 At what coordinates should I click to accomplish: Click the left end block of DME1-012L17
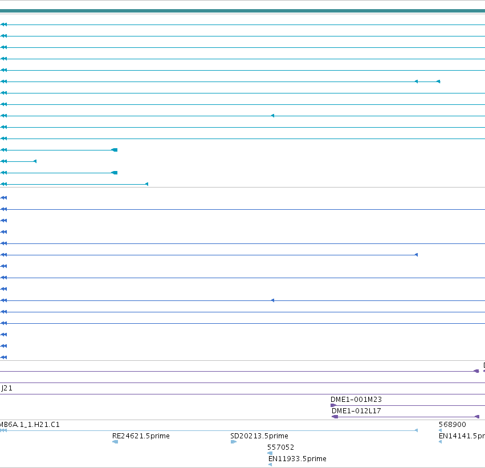coord(335,417)
